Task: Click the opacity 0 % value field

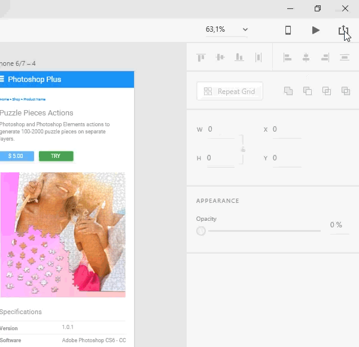Action: pyautogui.click(x=339, y=225)
